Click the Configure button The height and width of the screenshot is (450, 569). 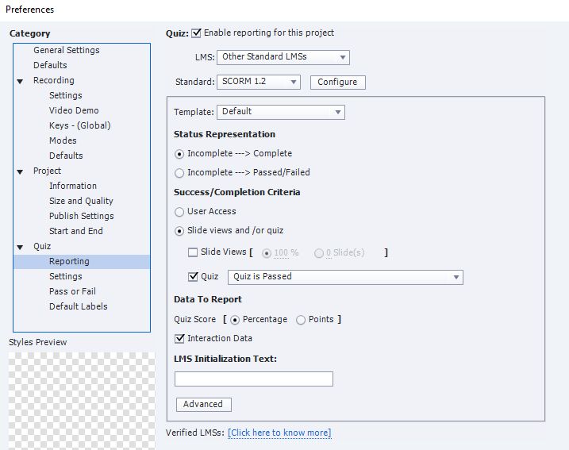coord(337,82)
